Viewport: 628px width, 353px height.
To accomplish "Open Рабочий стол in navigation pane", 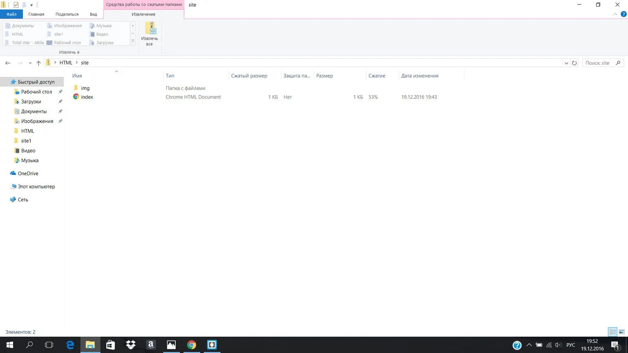I will coord(36,92).
